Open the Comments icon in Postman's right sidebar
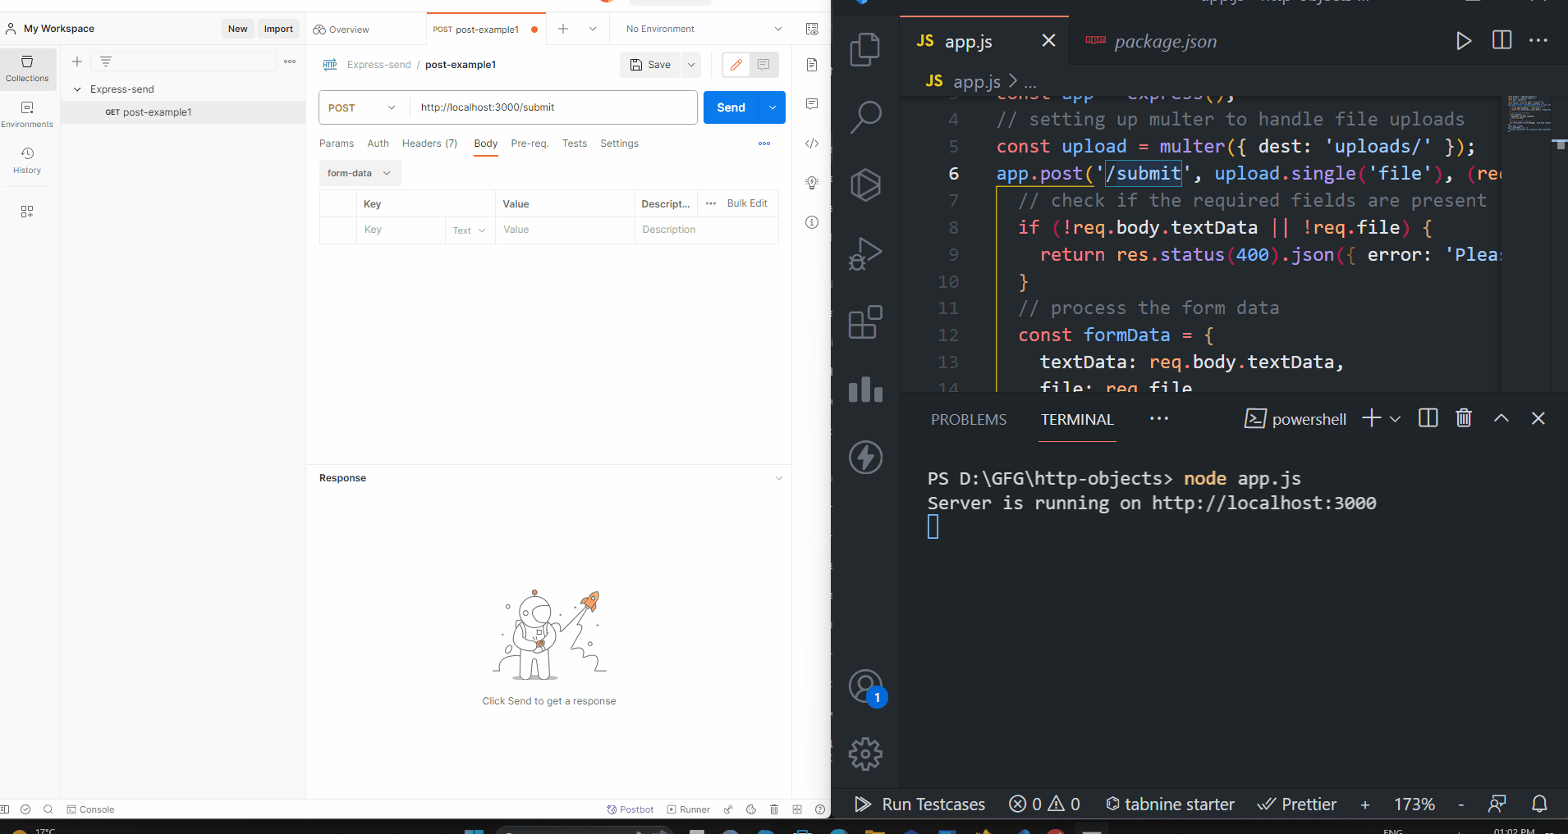This screenshot has height=834, width=1568. tap(812, 104)
